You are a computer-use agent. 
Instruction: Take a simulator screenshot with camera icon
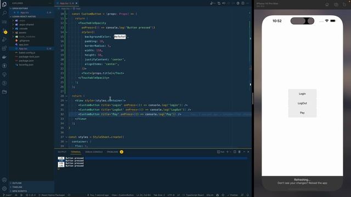[336, 4]
